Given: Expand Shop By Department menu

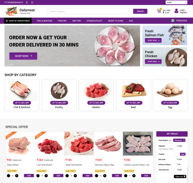Looking at the screenshot, I should 18,21.
